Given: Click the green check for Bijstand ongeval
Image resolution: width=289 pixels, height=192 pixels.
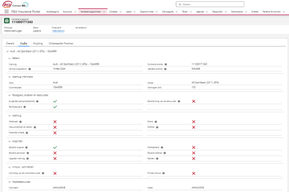Looking at the screenshot, I should coord(55,147).
